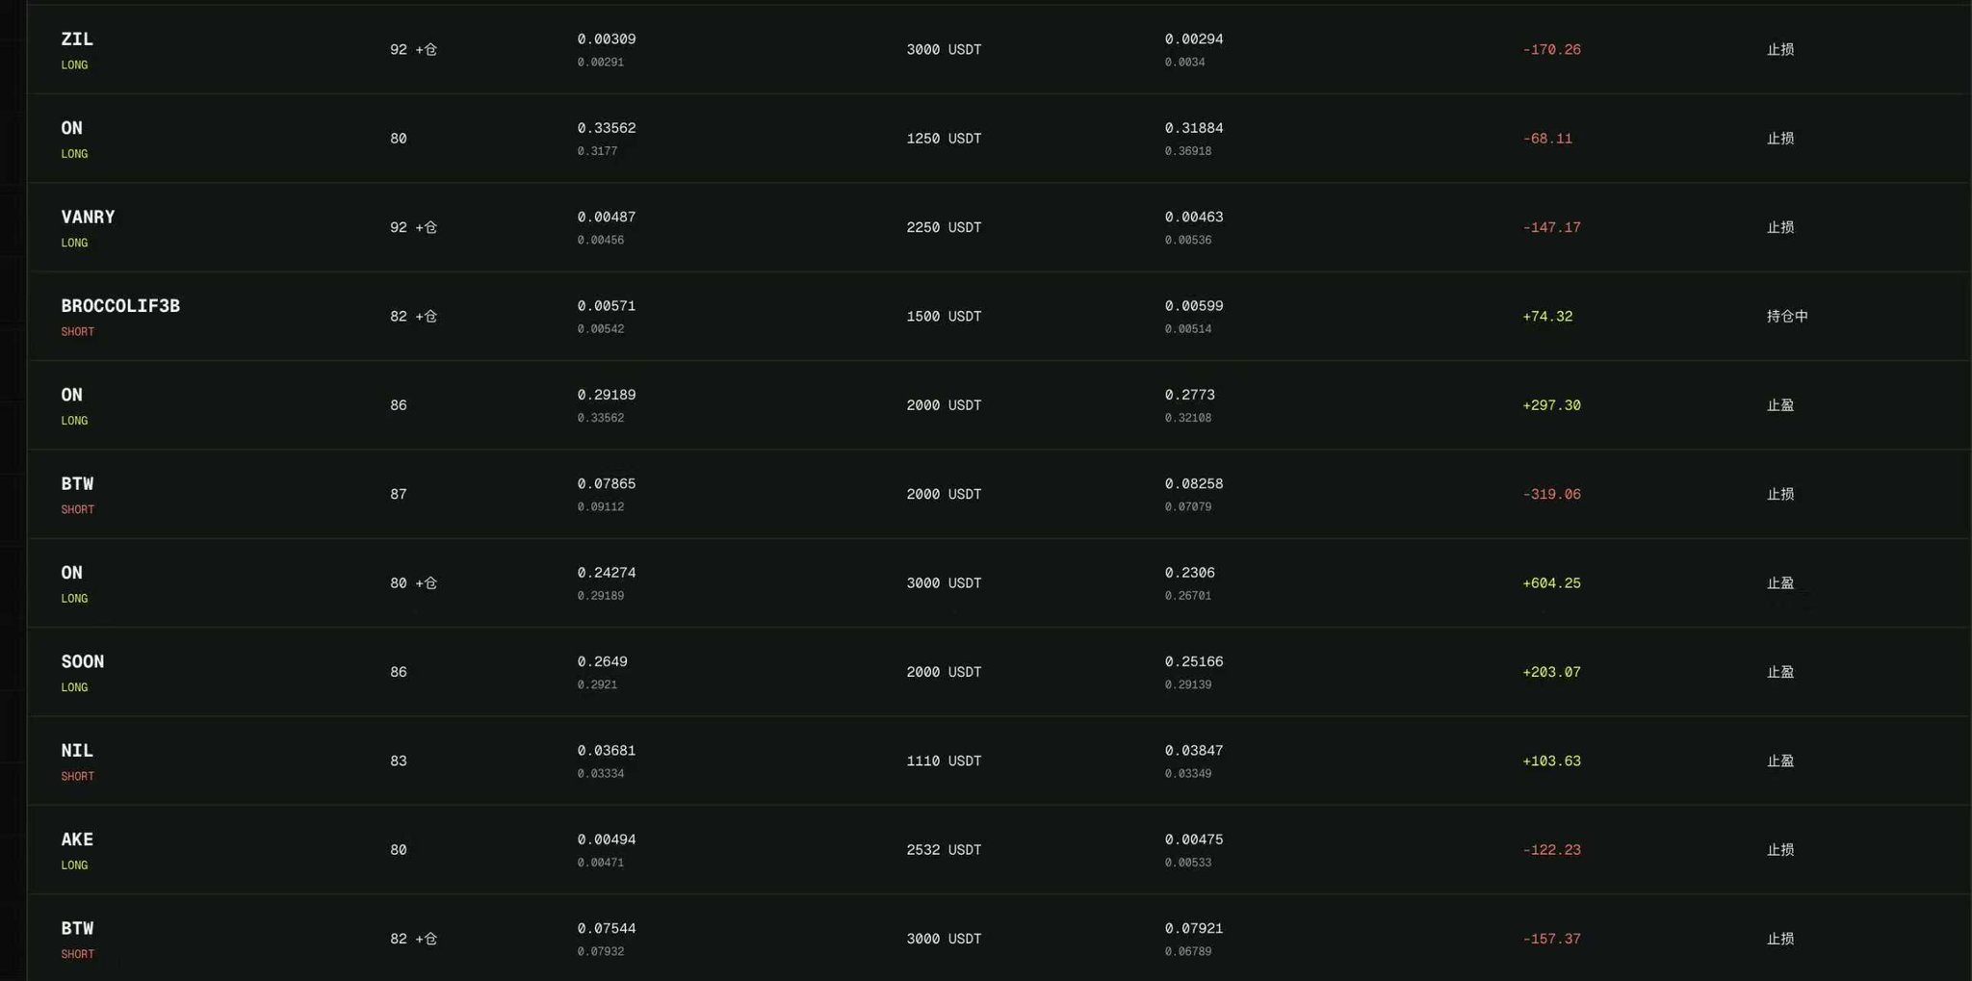Click the 止损 status in ZIL row

coord(1780,50)
